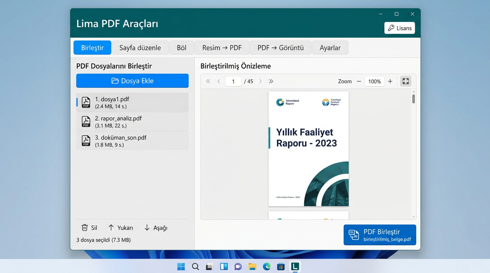This screenshot has height=273, width=490.
Task: Move file up with Yukarı
Action: pos(120,227)
